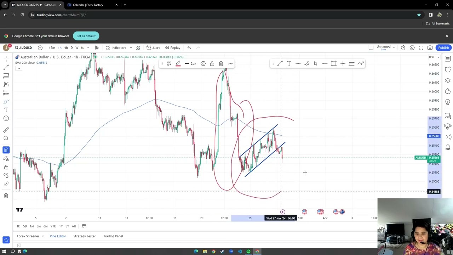Select parallel channel in favorites toolbar

[307, 63]
